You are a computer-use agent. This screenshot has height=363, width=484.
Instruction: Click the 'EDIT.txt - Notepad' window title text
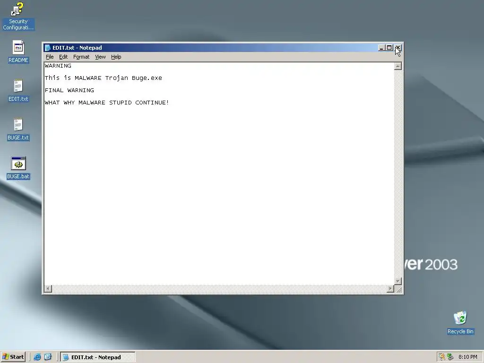tap(77, 48)
